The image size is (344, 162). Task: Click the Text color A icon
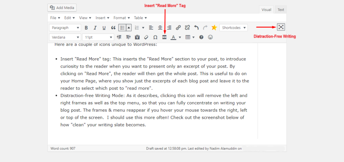[x=174, y=37]
